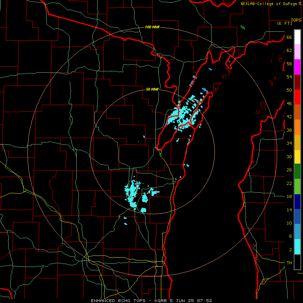The height and width of the screenshot is (303, 303).
Task: Click the legend value 58
Action: [x=289, y=64]
